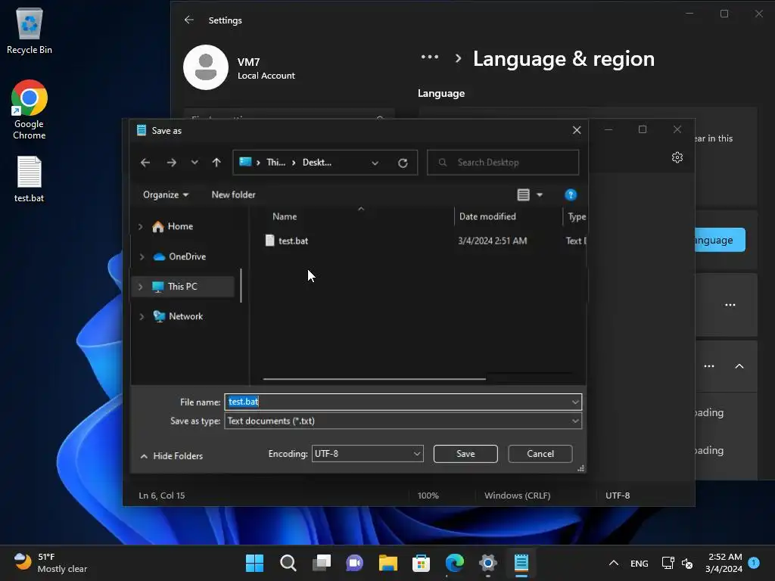Open Recycle Bin on desktop
The height and width of the screenshot is (581, 775).
pyautogui.click(x=30, y=30)
